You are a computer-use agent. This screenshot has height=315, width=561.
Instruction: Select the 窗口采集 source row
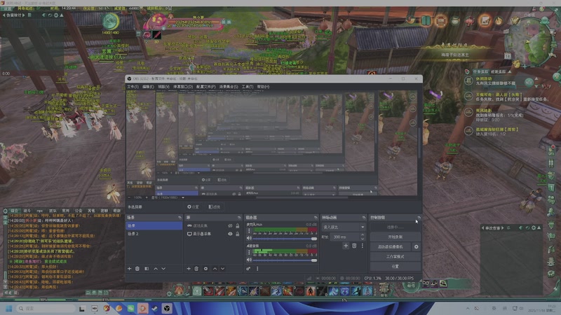click(213, 226)
